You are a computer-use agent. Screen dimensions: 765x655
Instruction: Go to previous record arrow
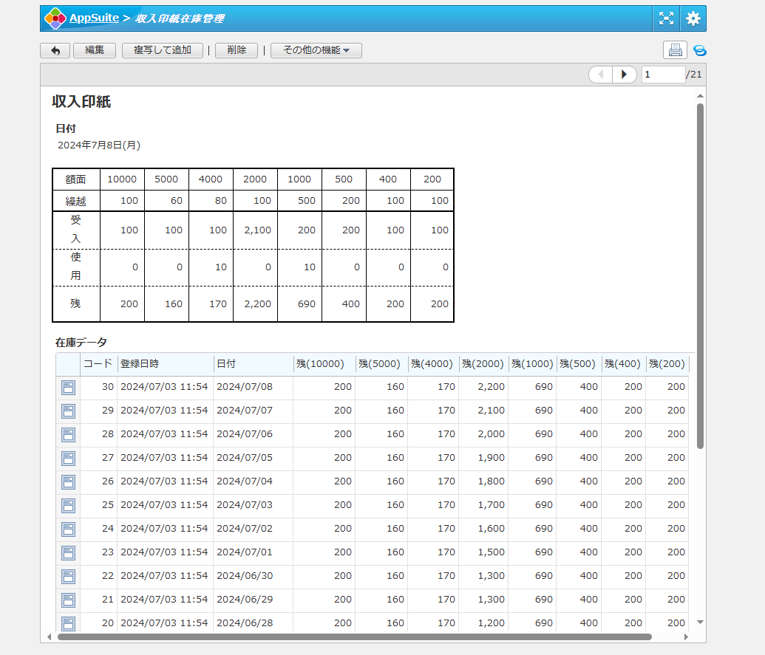coord(601,74)
